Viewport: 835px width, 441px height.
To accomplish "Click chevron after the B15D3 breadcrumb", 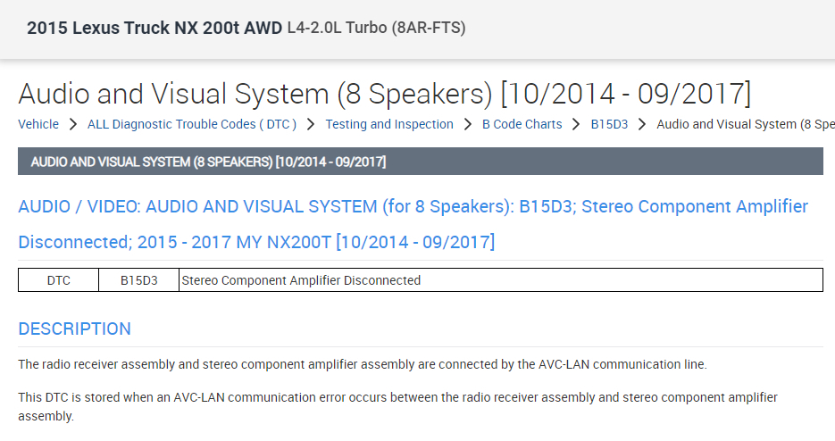I will coord(642,124).
